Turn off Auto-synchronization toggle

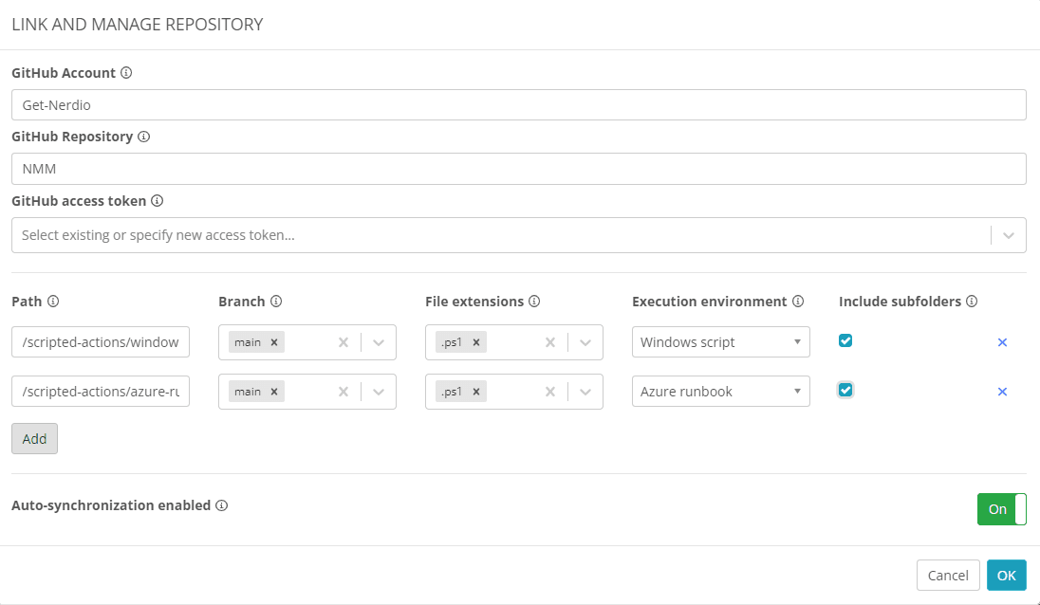coord(1001,509)
